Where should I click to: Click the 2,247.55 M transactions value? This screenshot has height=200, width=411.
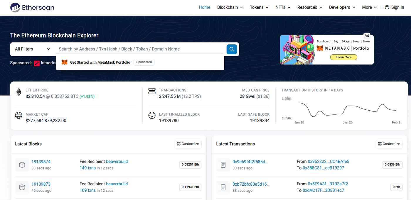point(170,96)
